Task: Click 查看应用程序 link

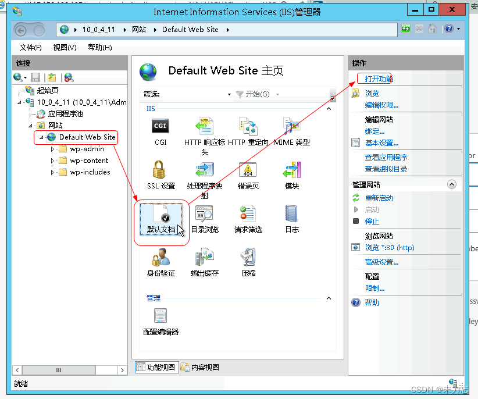Action: click(386, 157)
